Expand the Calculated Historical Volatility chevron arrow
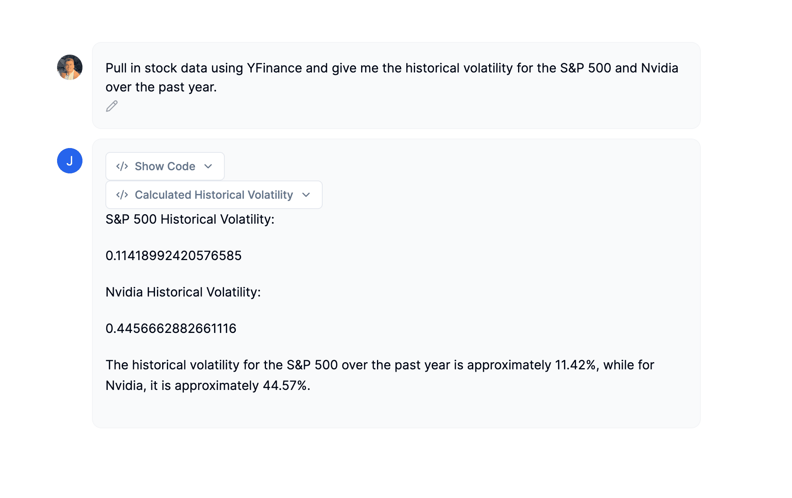The height and width of the screenshot is (498, 792). (x=306, y=195)
